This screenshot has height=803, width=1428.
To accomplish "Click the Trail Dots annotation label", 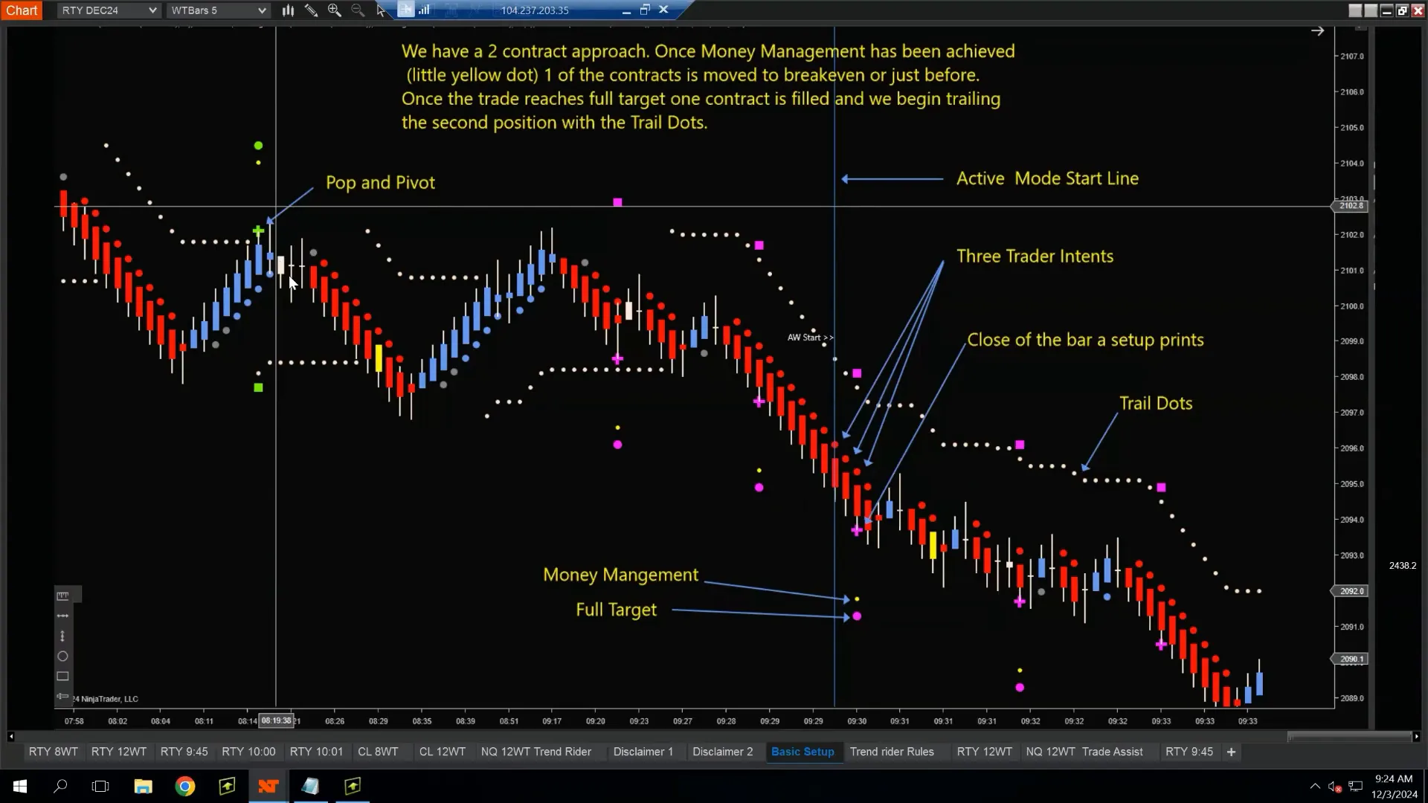I will (x=1156, y=403).
